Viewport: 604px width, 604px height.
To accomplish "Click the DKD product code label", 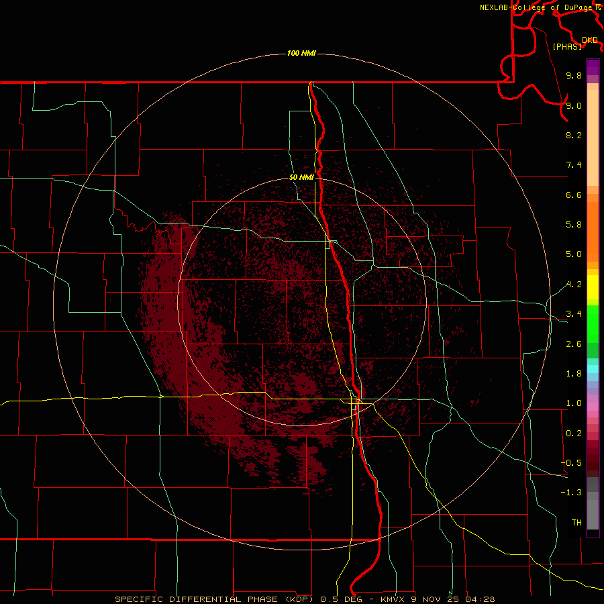I will coord(590,40).
